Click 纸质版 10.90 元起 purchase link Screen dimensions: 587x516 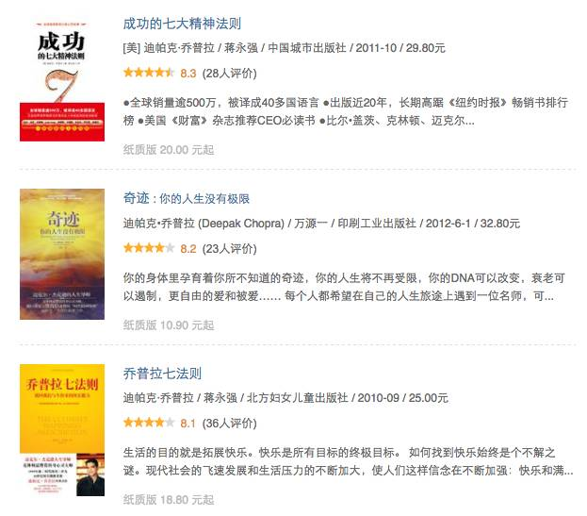(x=169, y=325)
